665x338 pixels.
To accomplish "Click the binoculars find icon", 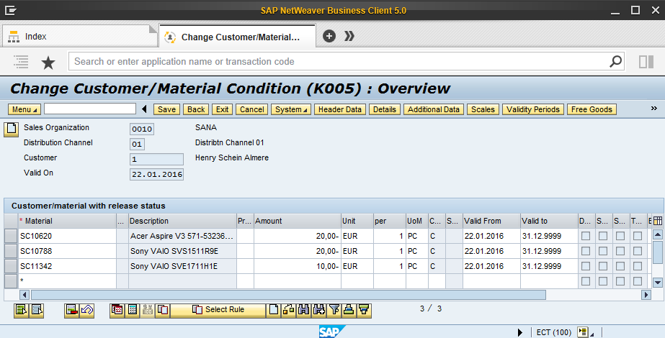I will click(x=303, y=310).
